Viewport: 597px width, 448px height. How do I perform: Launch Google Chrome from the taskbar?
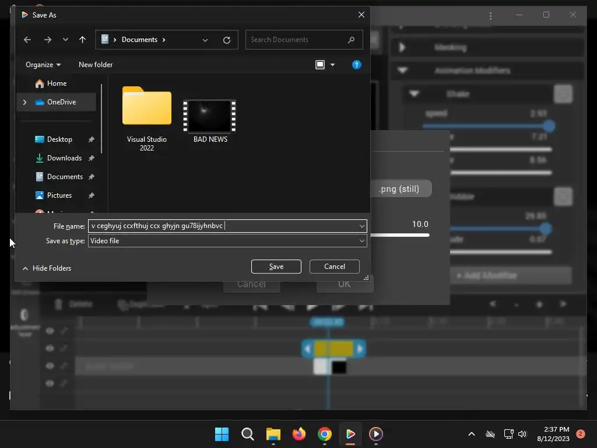pos(324,434)
